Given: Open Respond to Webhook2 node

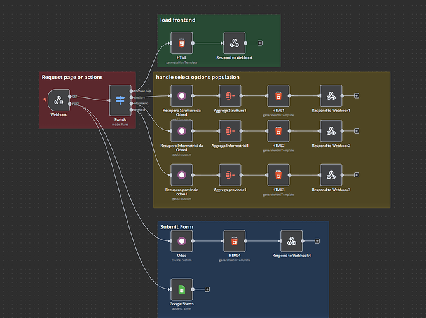Looking at the screenshot, I should coord(331,131).
